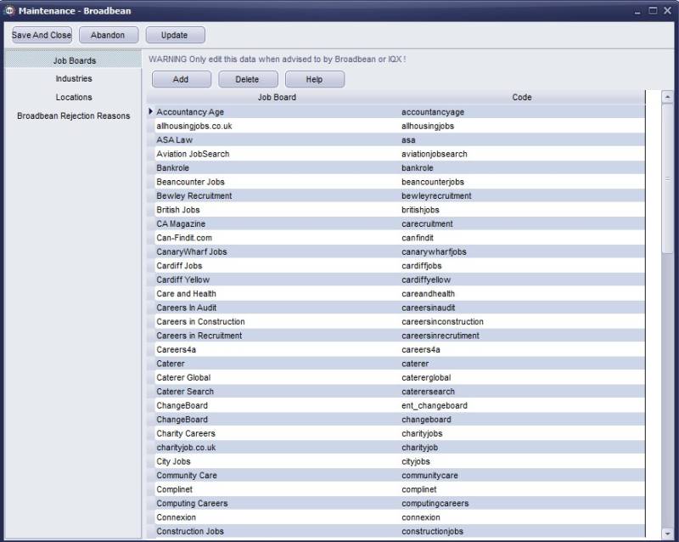The height and width of the screenshot is (542, 679).
Task: Click the changeboard code cell
Action: (522, 420)
